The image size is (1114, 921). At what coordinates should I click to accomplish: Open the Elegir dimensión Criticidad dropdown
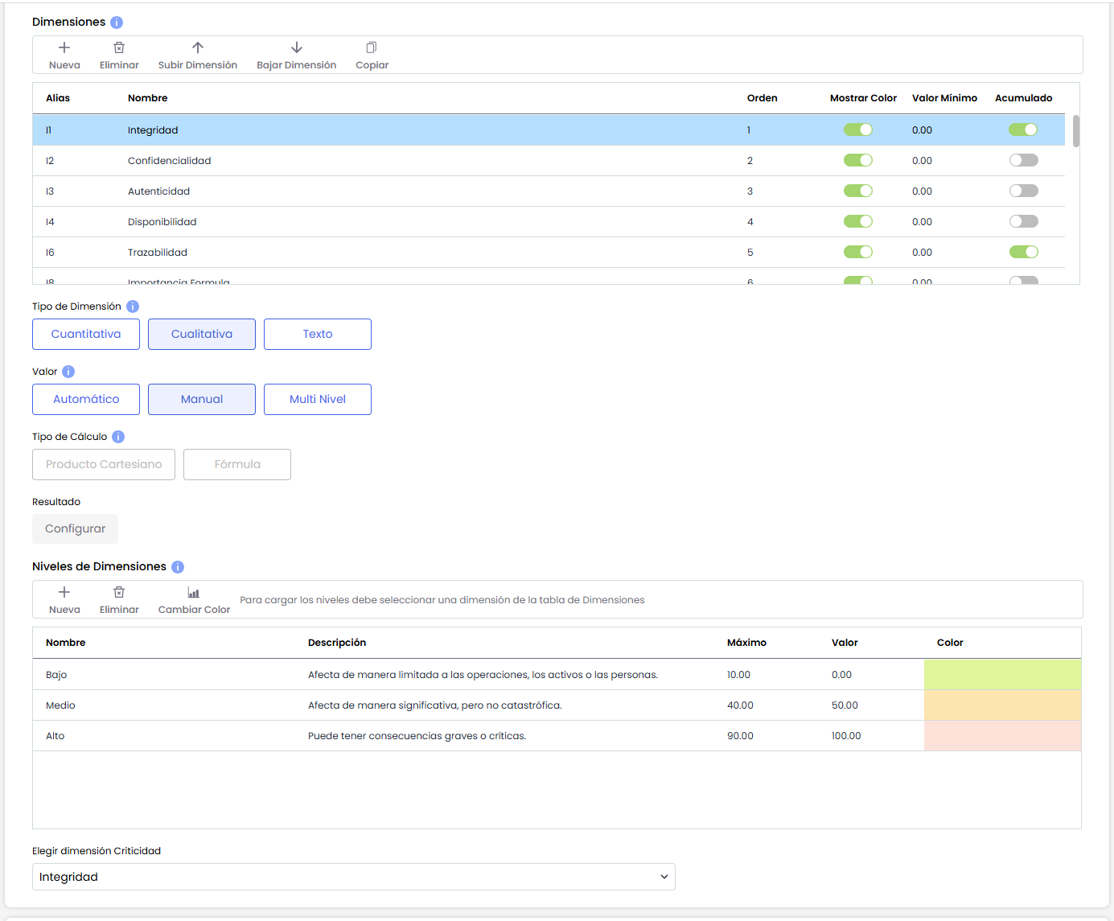click(353, 877)
